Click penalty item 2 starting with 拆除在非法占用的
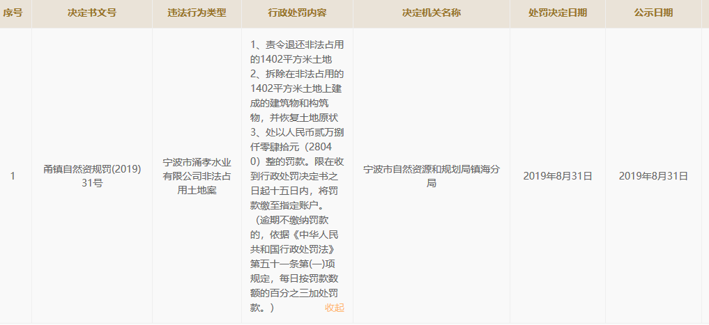This screenshot has width=709, height=325. (x=297, y=96)
